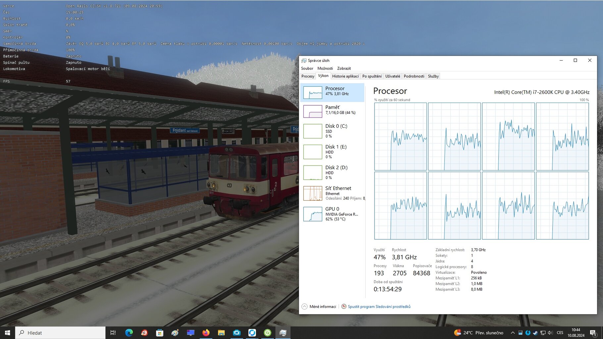Viewport: 603px width, 339px height.
Task: Click the fourth CPU core graph in top row
Action: coord(562,136)
